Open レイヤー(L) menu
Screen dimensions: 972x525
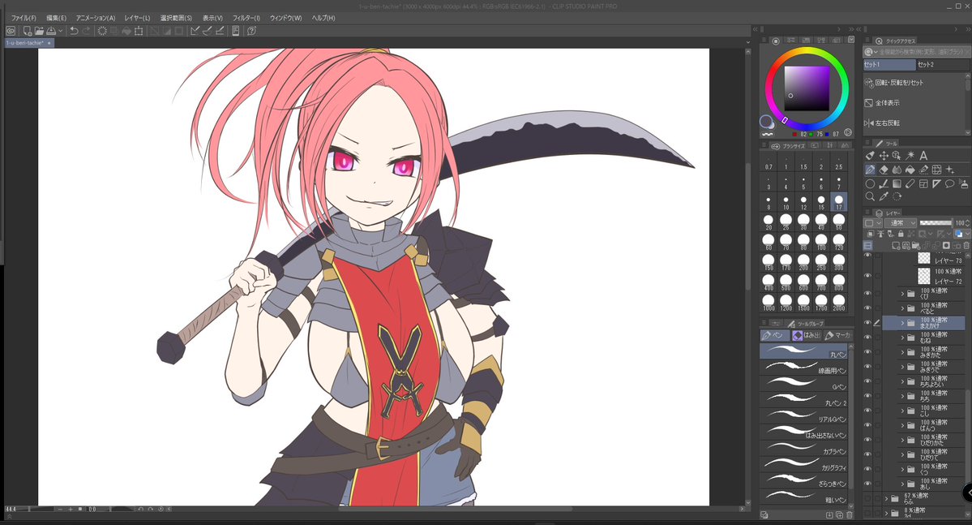[137, 18]
